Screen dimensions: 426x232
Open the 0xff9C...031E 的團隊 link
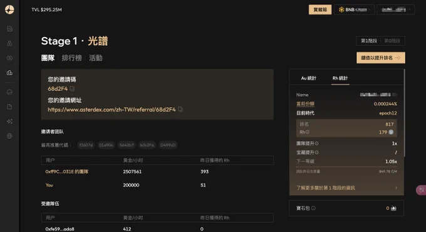point(67,172)
